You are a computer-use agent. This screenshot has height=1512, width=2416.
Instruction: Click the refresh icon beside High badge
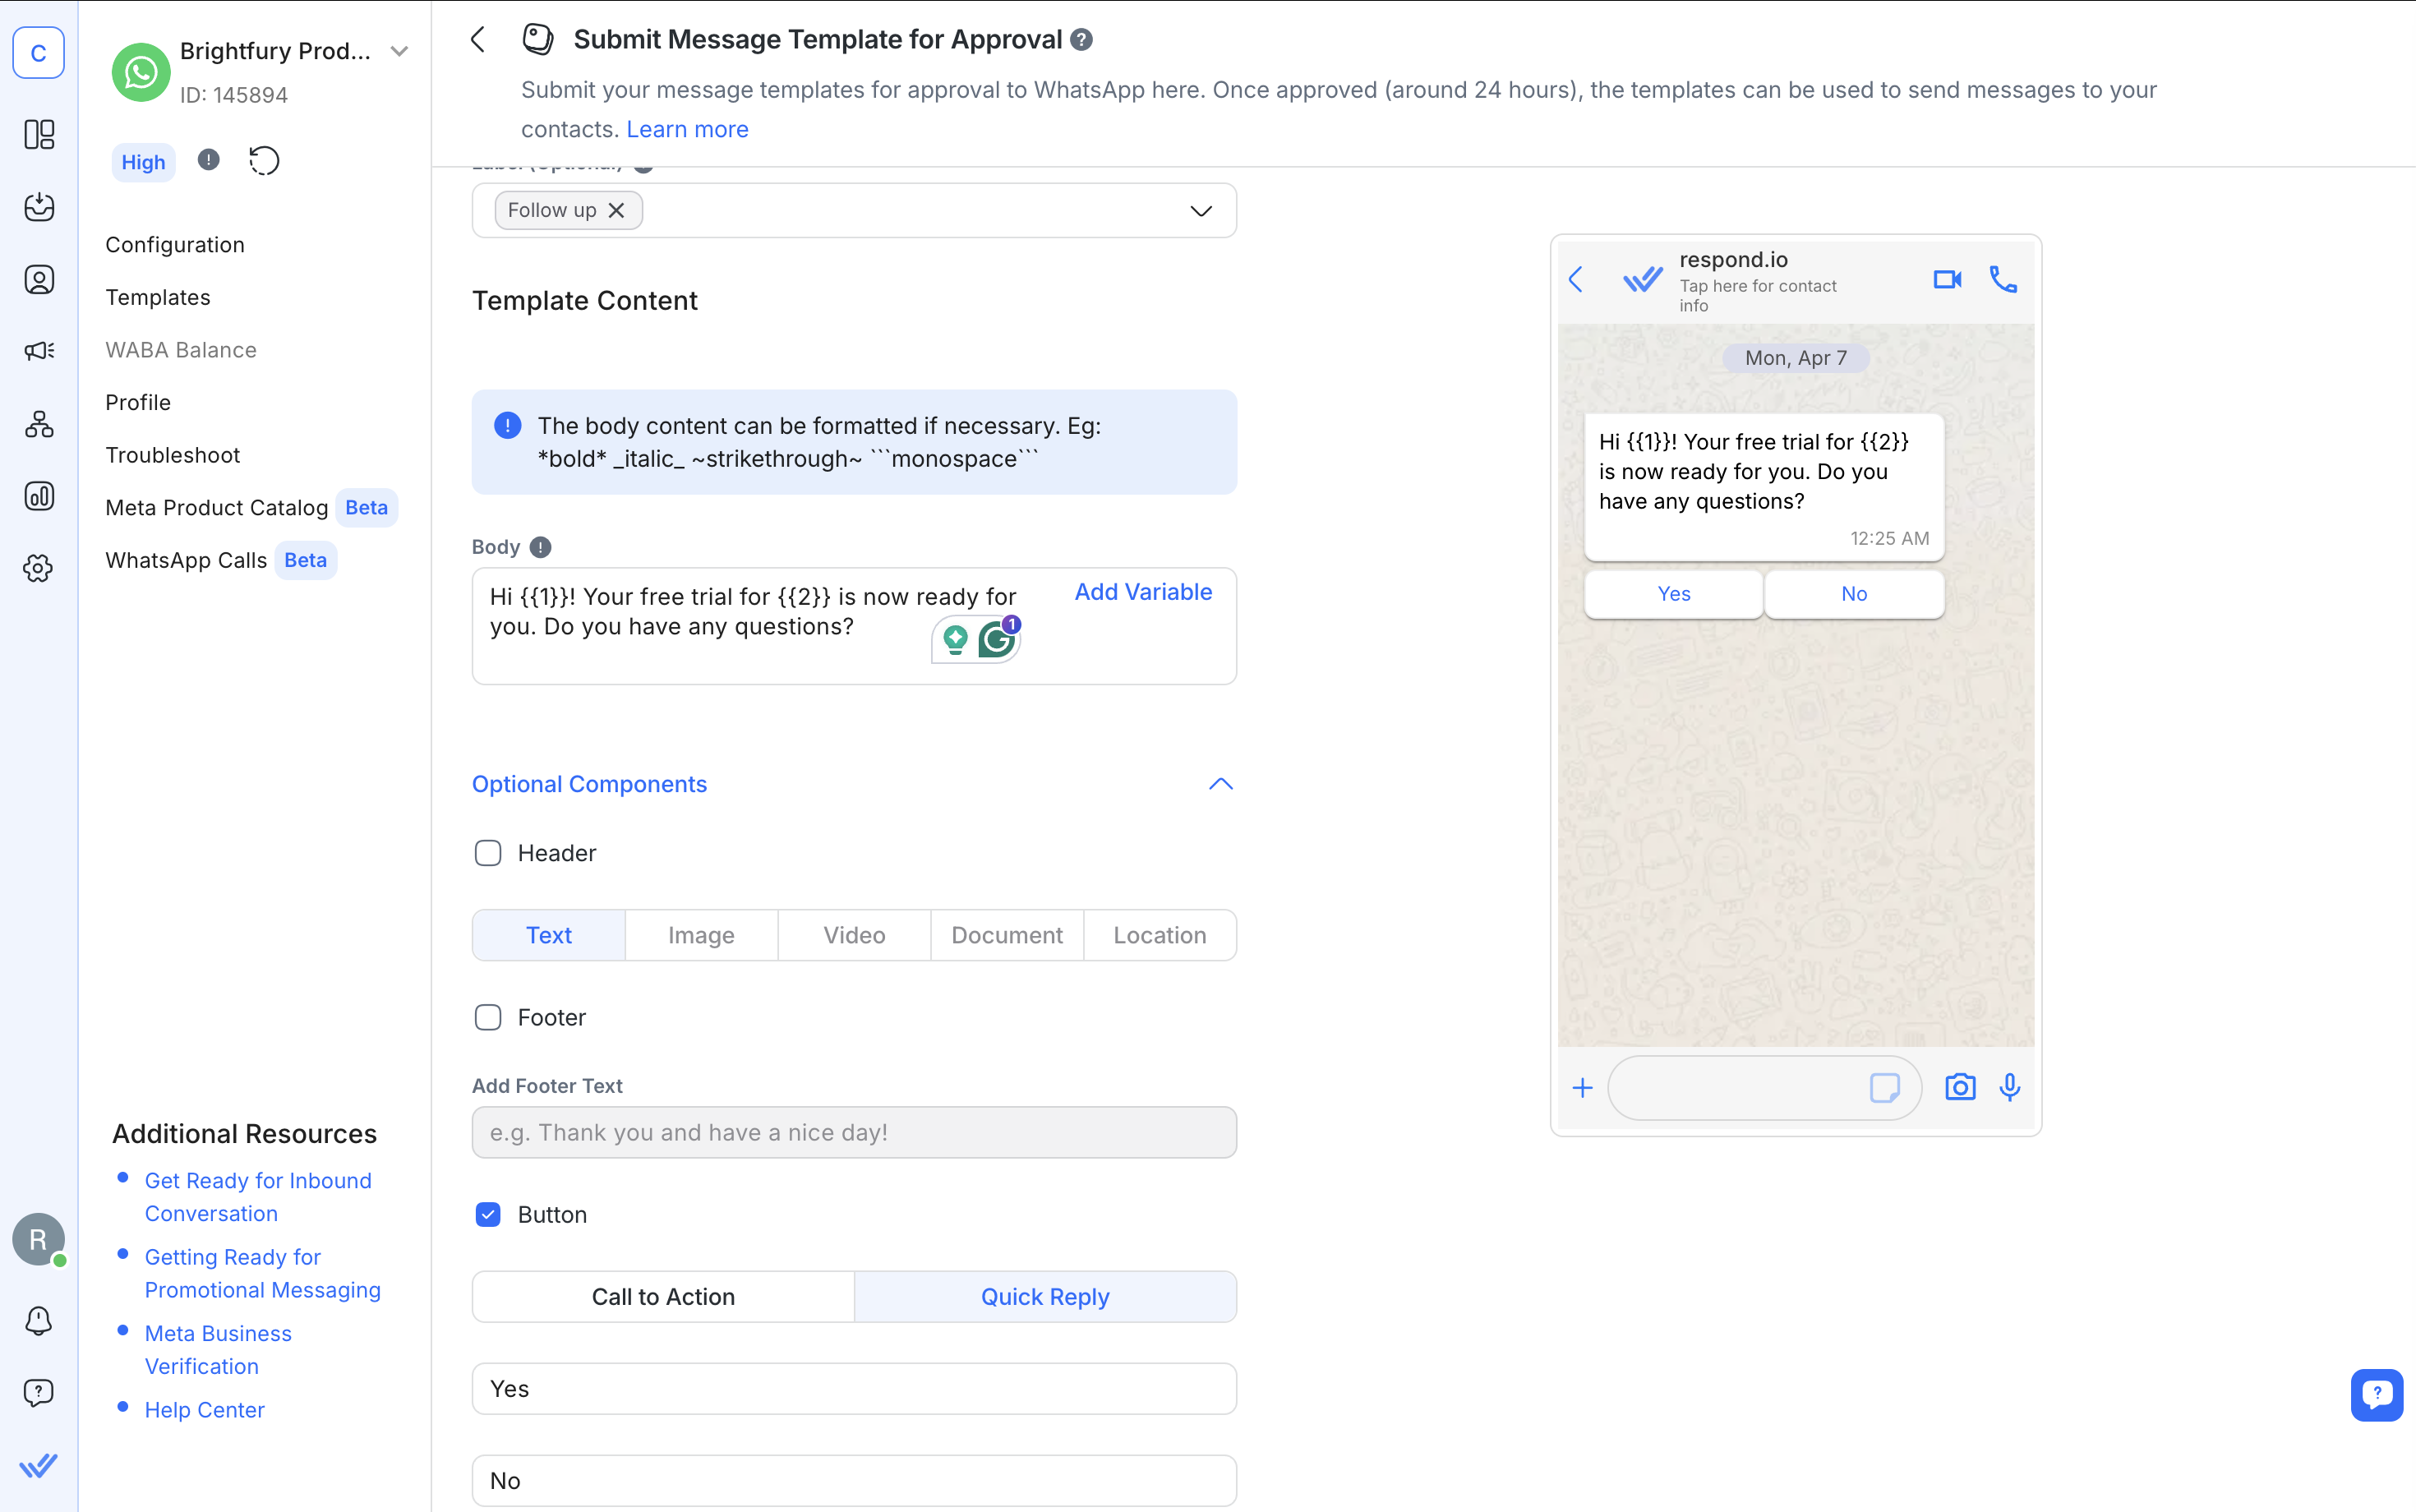(264, 160)
